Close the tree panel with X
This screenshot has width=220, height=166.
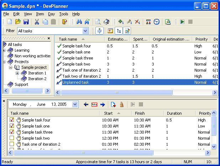pos(49,38)
